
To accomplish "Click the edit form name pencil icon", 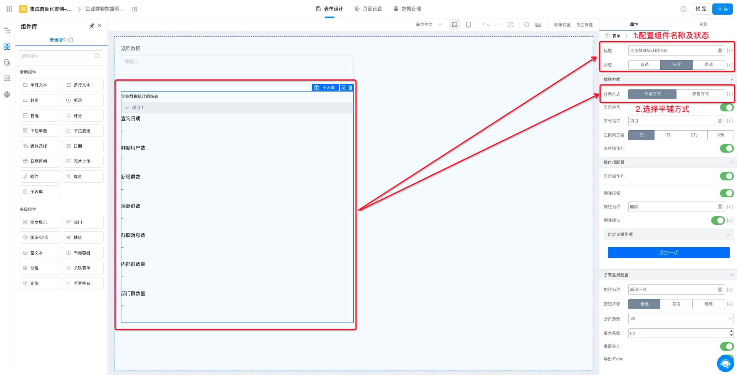I will 135,9.
